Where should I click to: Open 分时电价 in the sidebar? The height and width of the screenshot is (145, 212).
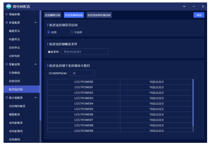pyautogui.click(x=14, y=56)
